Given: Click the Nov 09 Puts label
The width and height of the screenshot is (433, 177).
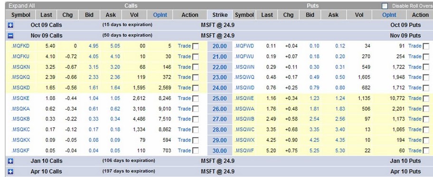Looking at the screenshot, I should (405, 36).
